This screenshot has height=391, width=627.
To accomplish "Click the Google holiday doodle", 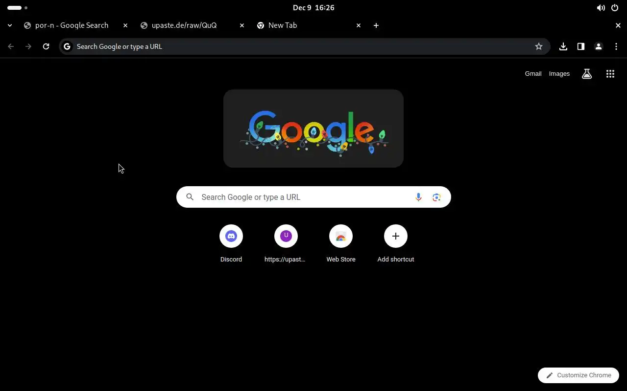I will [313, 129].
